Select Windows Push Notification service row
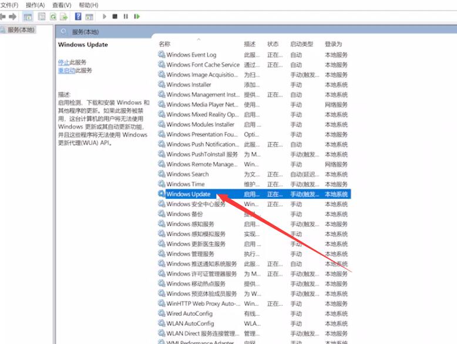457x344 pixels. coord(254,144)
